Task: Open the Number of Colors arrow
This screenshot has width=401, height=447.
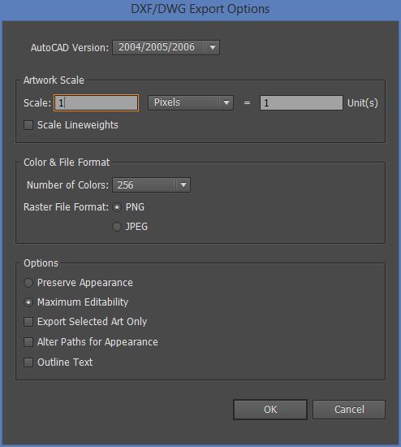Action: 183,185
